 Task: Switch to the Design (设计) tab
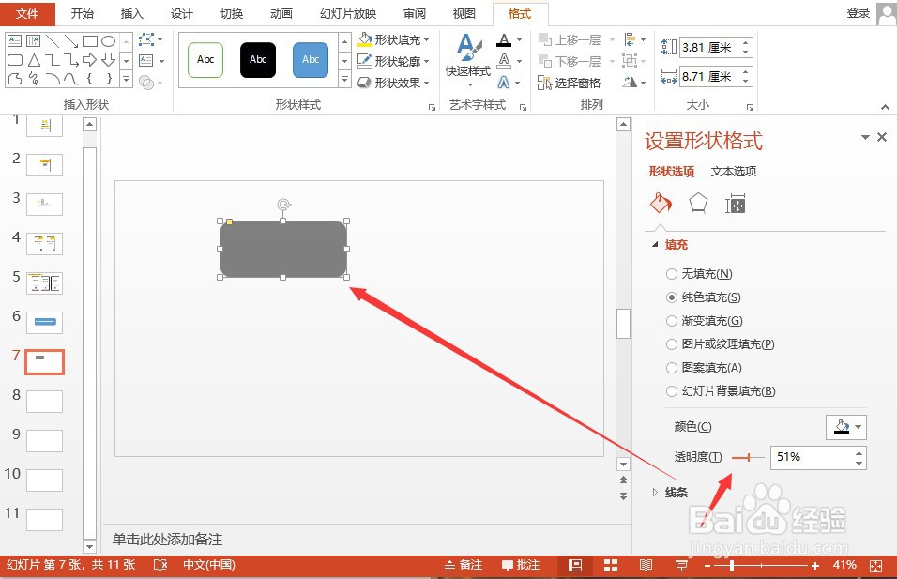coord(181,14)
